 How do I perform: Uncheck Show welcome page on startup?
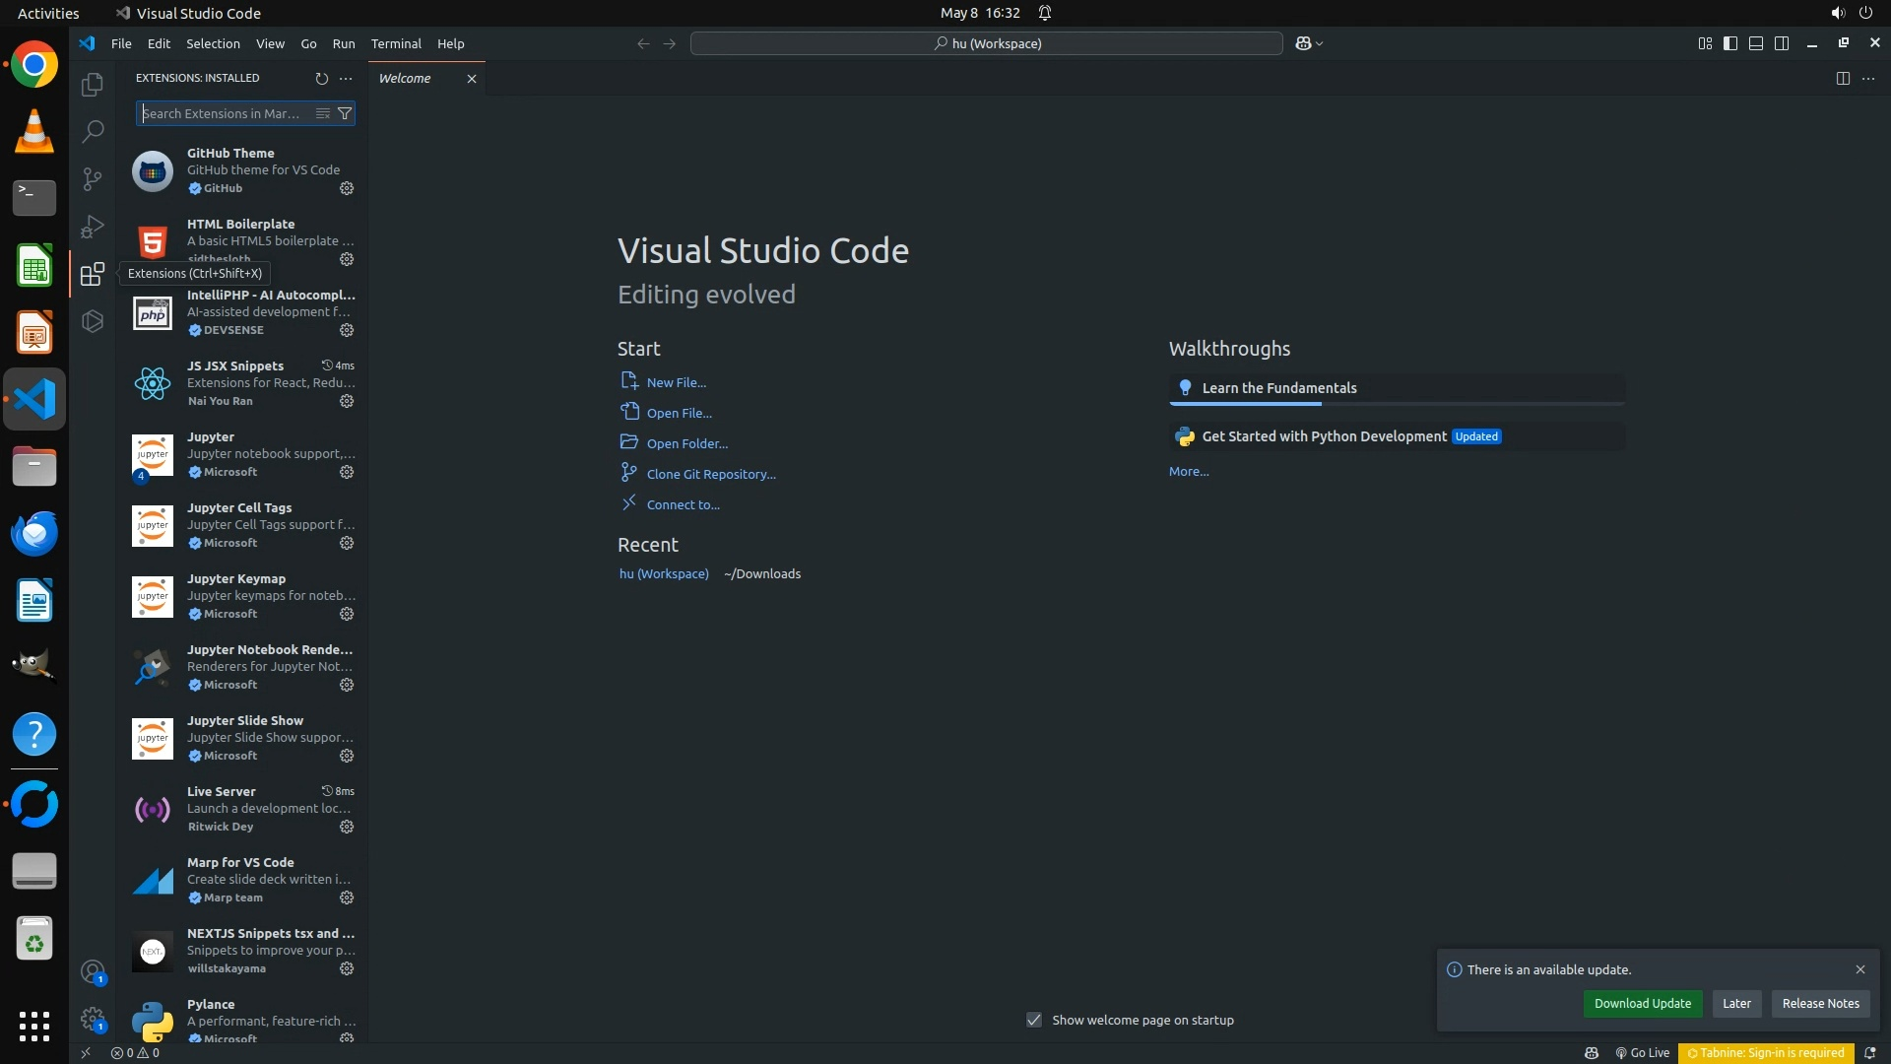pyautogui.click(x=1034, y=1020)
